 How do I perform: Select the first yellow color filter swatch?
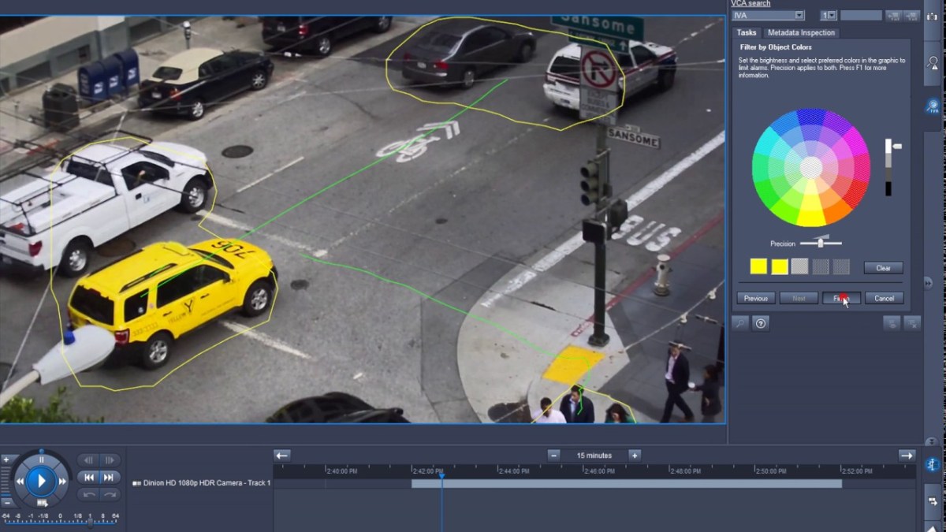coord(758,266)
